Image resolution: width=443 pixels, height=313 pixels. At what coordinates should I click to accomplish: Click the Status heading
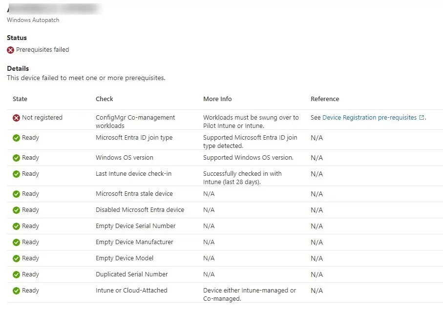pos(17,38)
